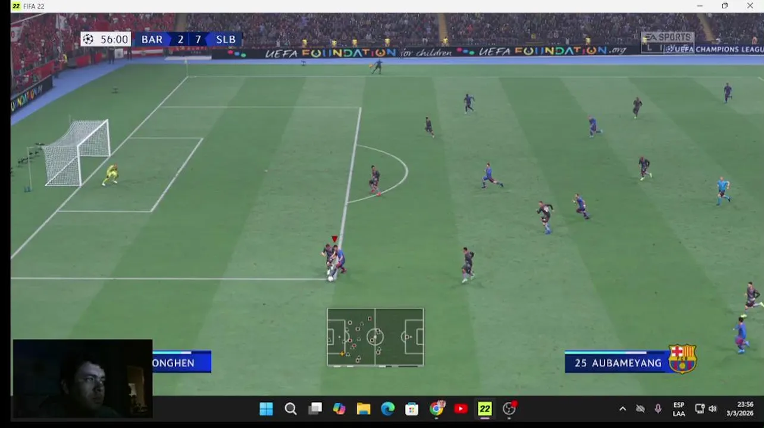The image size is (764, 428).
Task: Click the camera-off tray icon
Action: 640,409
